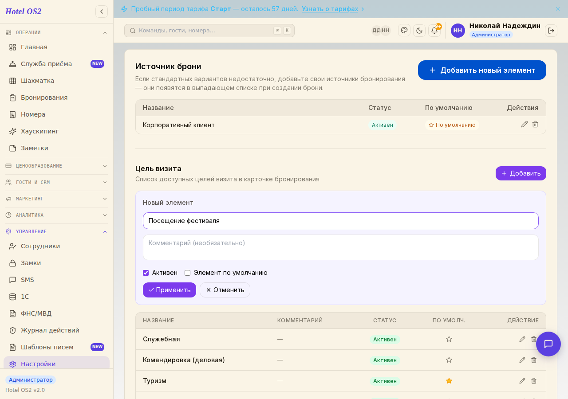The image size is (568, 399).
Task: Select Настройки in sidebar
Action: click(56, 364)
